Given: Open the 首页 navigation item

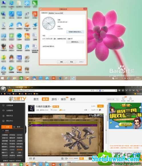Looking at the screenshot, I should 36,99.
